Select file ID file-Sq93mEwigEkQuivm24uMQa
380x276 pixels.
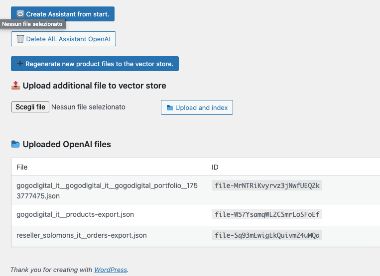267,235
